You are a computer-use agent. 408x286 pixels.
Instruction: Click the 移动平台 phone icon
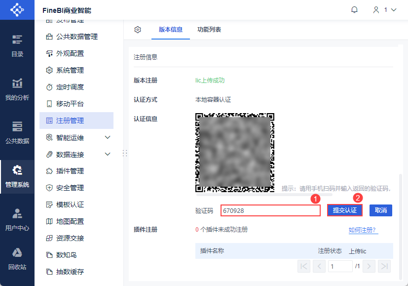click(49, 104)
